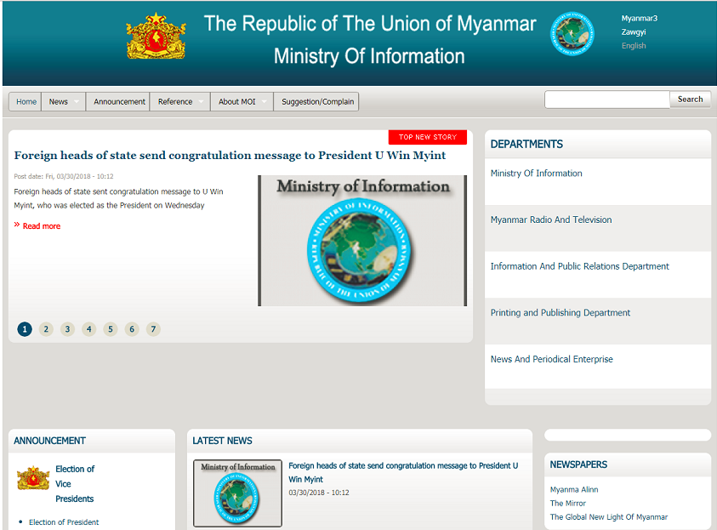Click the Latest News article thumbnail
717x530 pixels.
238,493
